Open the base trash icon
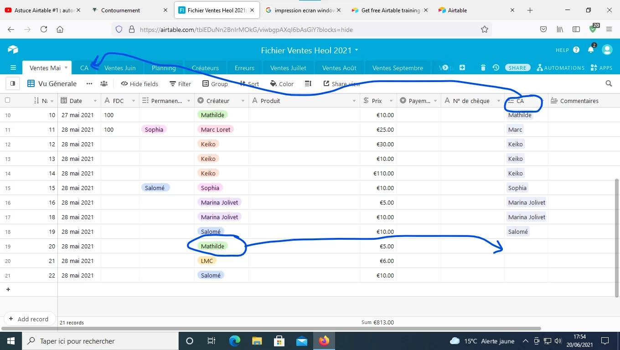The image size is (620, 350). 483,68
